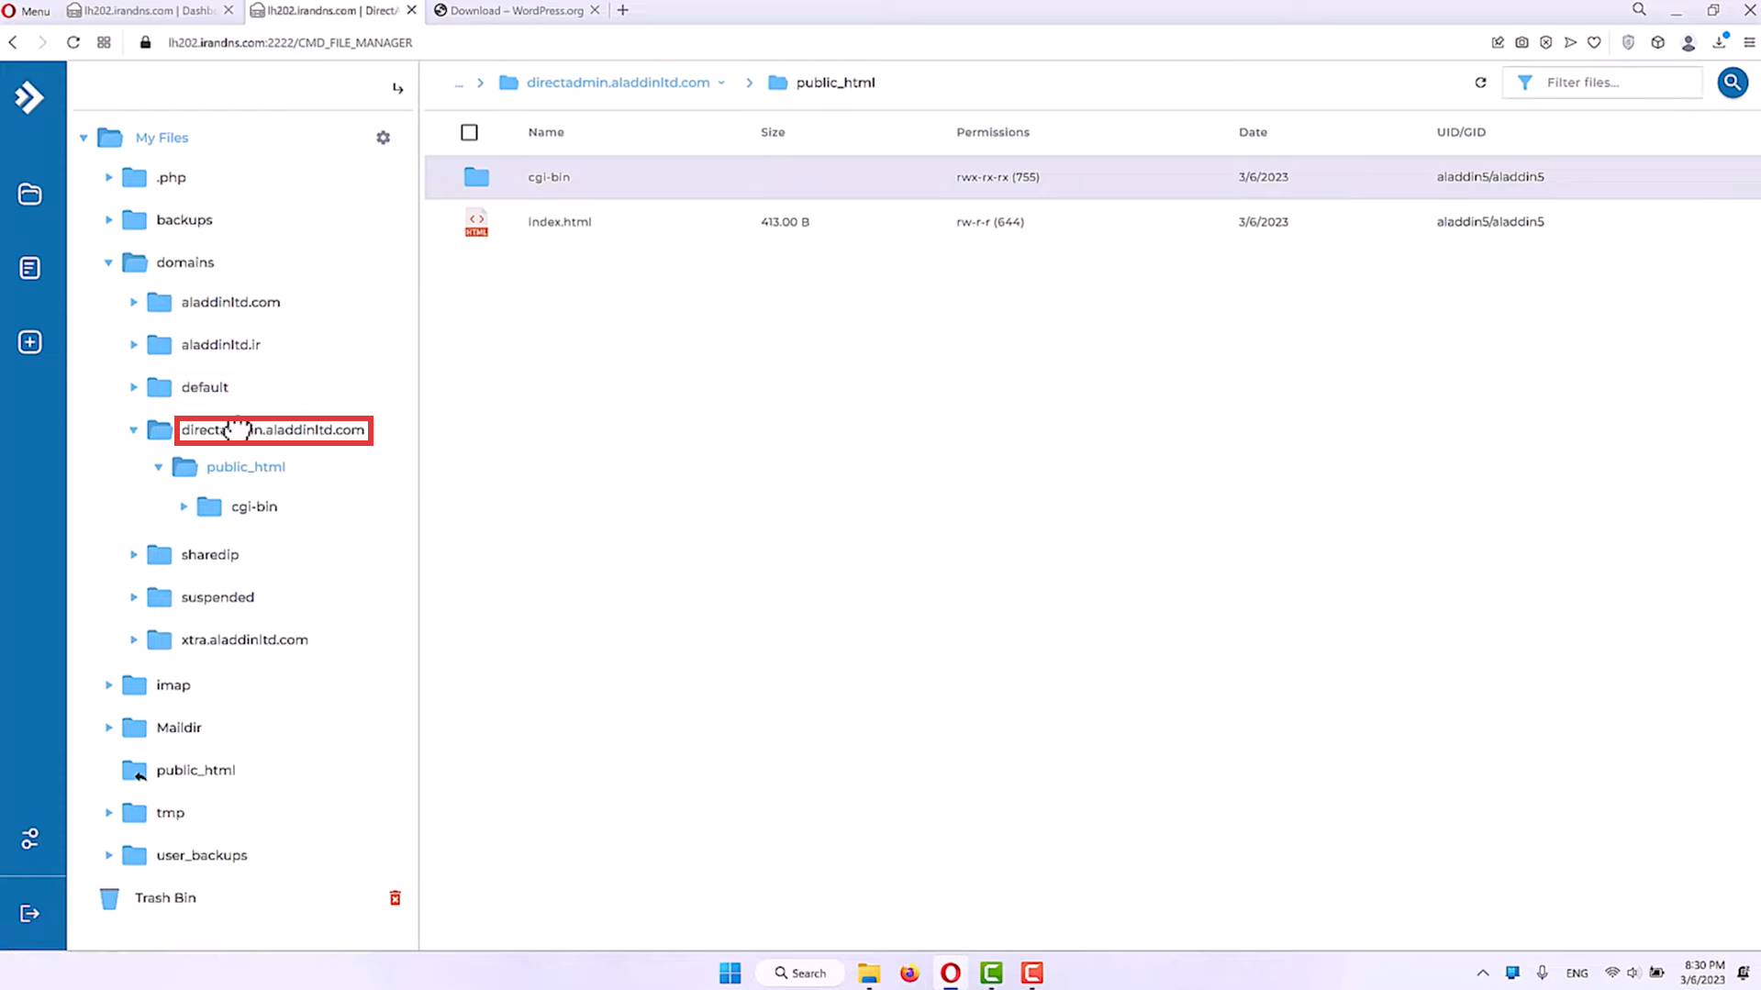Open the browser speed dial grid icon
The height and width of the screenshot is (990, 1761).
coord(104,42)
